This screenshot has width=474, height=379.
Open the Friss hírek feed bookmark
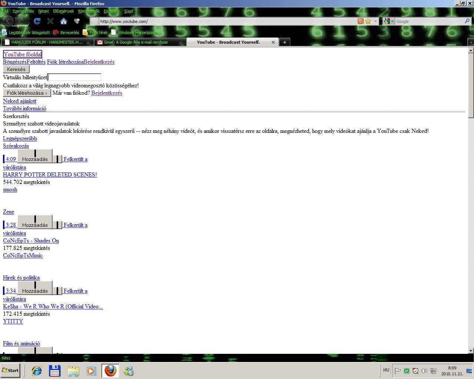pos(95,33)
